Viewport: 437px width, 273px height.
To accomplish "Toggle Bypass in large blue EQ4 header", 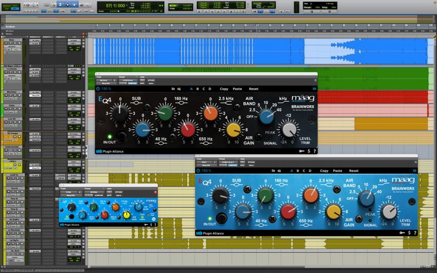I will pos(251,162).
